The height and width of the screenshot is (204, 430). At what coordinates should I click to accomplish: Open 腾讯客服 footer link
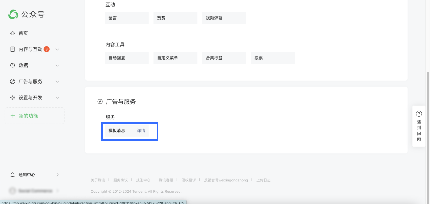point(166,180)
